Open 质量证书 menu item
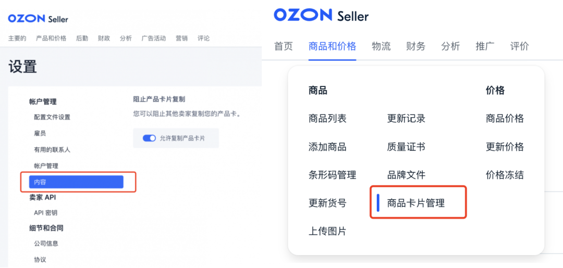The height and width of the screenshot is (268, 563). [406, 147]
